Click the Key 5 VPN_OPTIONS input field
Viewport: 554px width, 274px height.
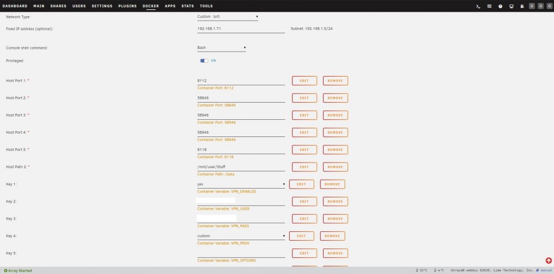pos(241,253)
